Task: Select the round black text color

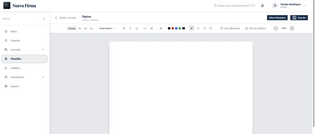Action: click(169, 28)
